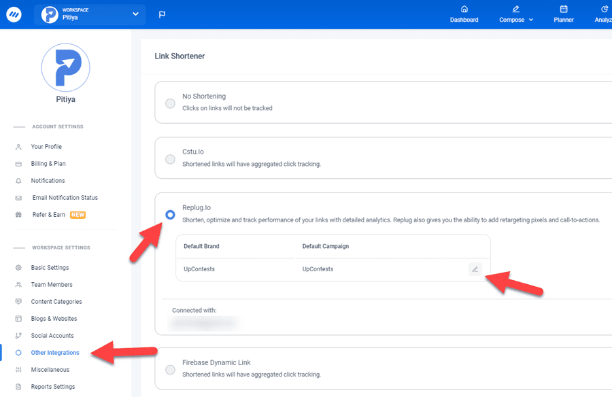This screenshot has width=612, height=397.
Task: Click the Default Campaign column header
Action: 326,246
